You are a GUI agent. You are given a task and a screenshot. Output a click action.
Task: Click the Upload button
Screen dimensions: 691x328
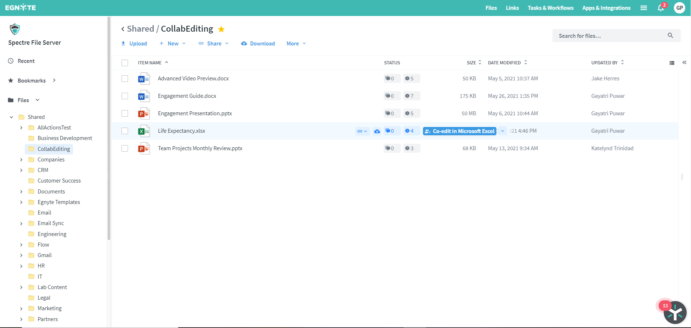(134, 44)
